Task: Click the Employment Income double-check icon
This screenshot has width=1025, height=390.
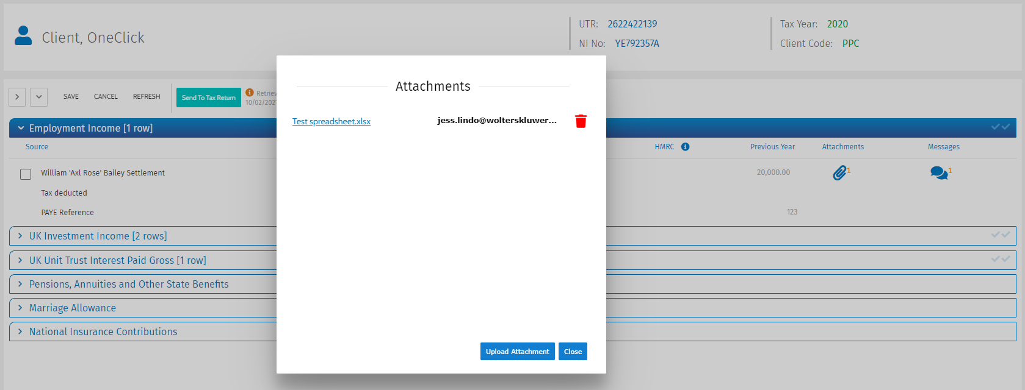Action: coord(1000,127)
